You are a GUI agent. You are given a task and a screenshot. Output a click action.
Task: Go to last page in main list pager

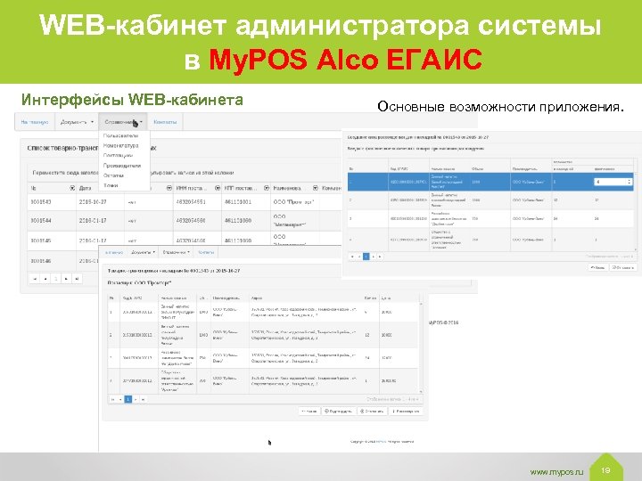point(77,279)
